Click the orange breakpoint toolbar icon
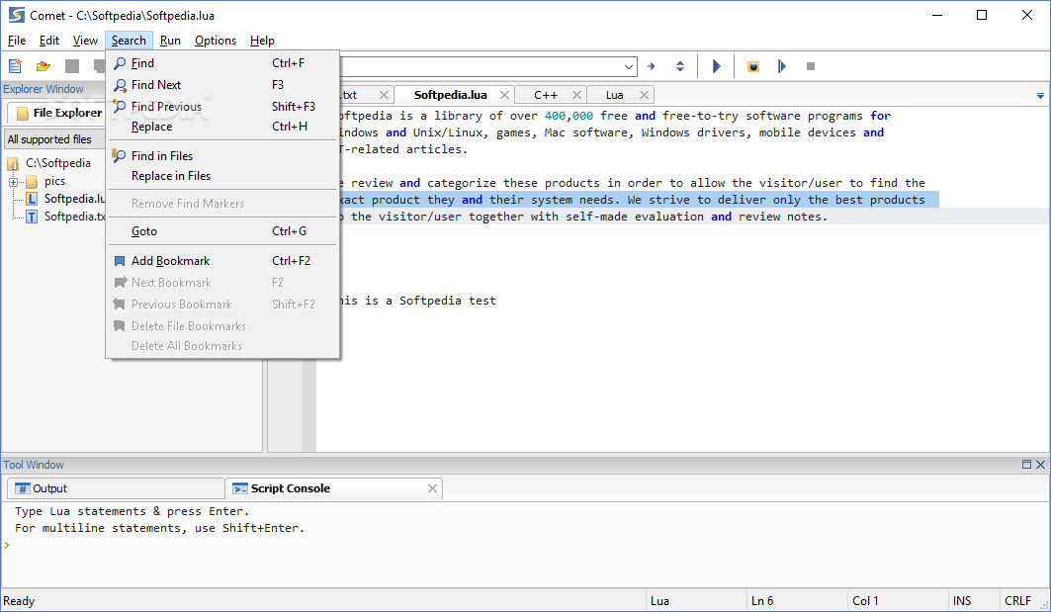Screen dimensions: 1051x612 point(753,66)
